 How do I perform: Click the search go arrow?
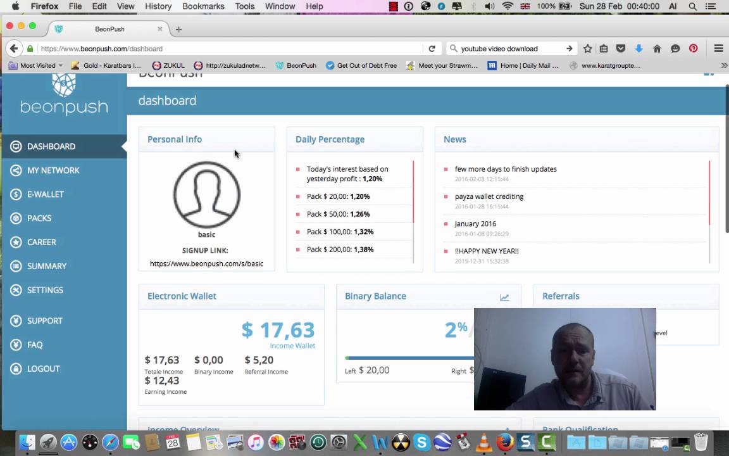(569, 48)
